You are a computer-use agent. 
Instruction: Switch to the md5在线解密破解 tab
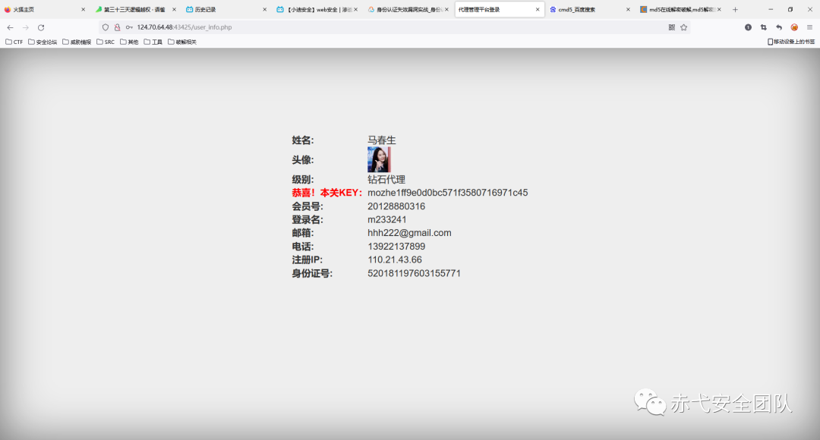681,9
